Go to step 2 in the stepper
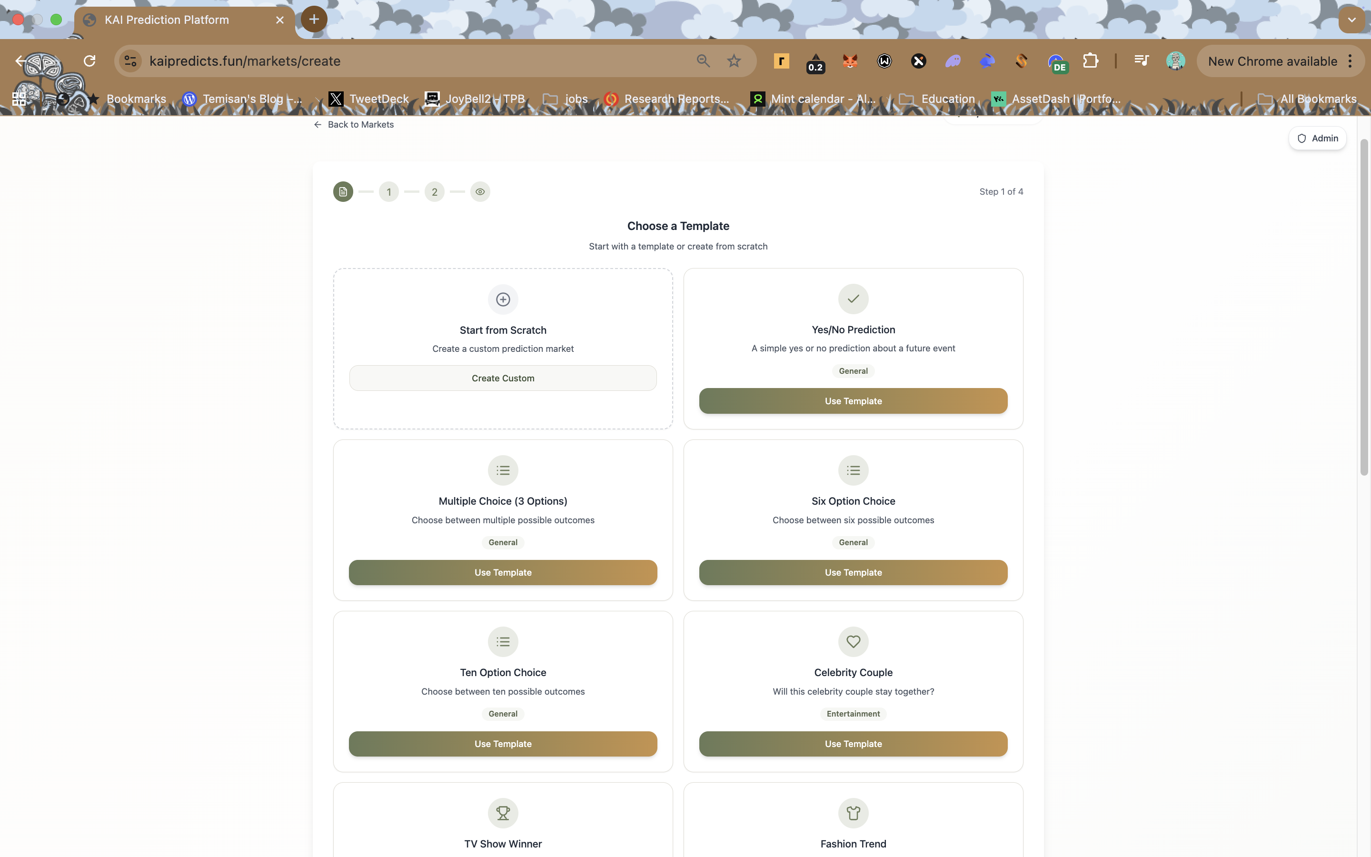This screenshot has height=857, width=1371. click(x=435, y=191)
